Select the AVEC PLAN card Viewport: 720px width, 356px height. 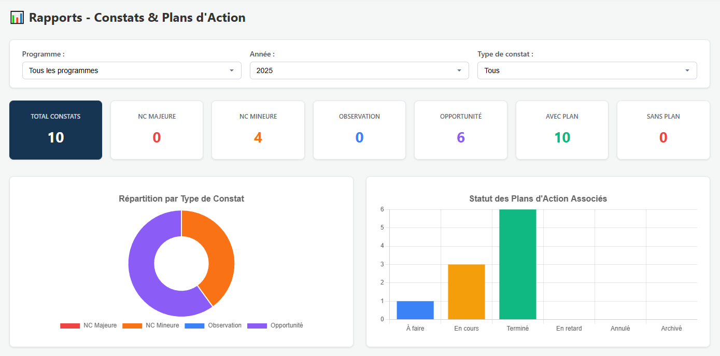point(562,130)
